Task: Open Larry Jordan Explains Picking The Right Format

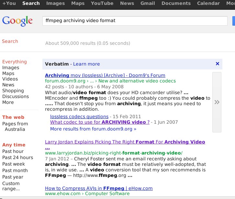Action: click(125, 144)
